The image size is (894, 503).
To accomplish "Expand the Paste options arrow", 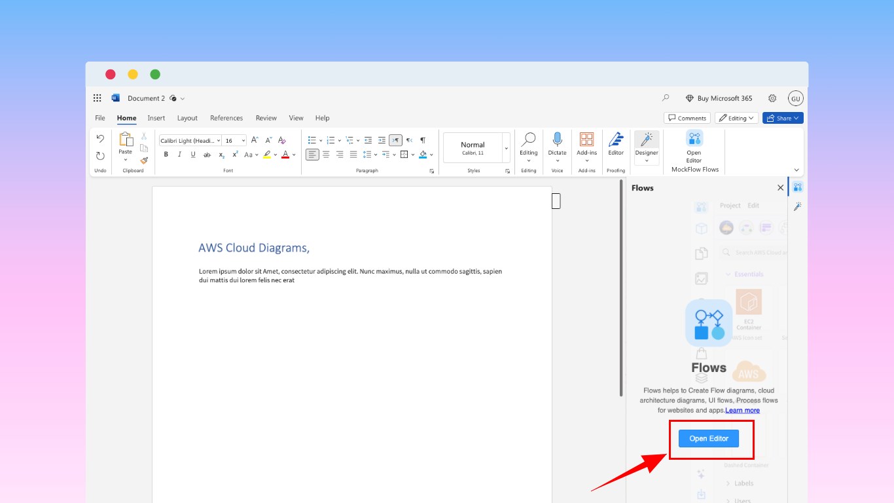I will tap(125, 160).
